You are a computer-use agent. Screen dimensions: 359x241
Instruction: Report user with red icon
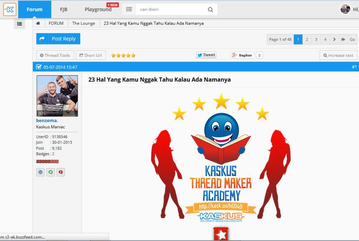point(61,172)
